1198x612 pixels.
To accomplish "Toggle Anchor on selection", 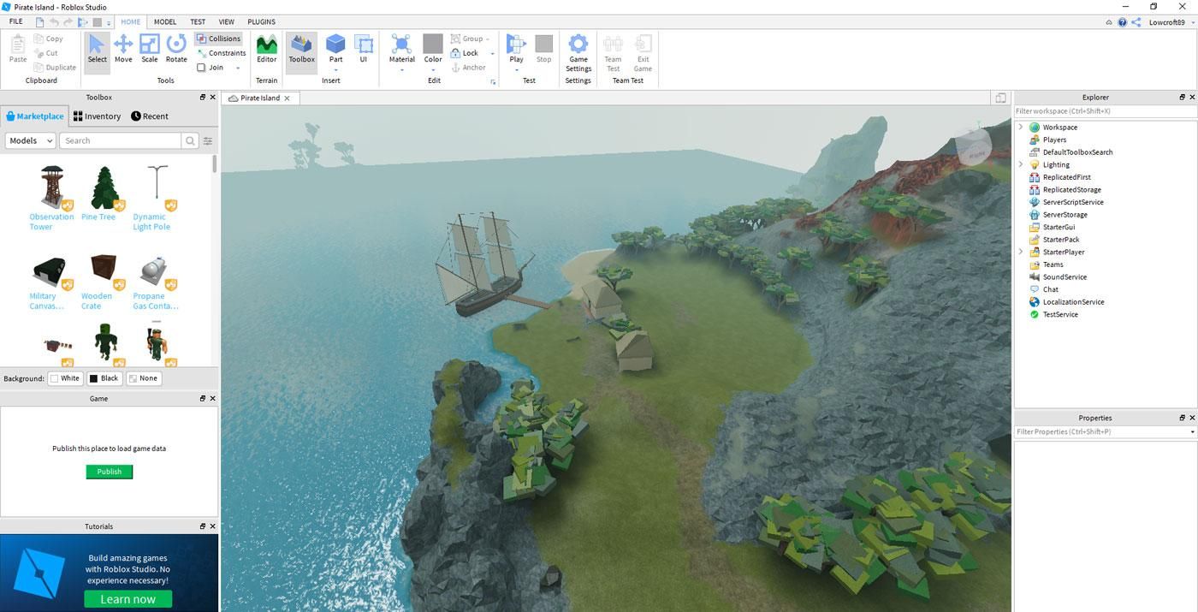I will (468, 68).
